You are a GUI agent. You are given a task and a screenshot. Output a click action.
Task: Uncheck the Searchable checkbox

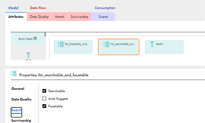[44, 91]
